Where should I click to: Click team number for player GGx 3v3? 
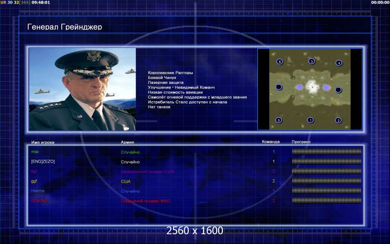(x=273, y=200)
